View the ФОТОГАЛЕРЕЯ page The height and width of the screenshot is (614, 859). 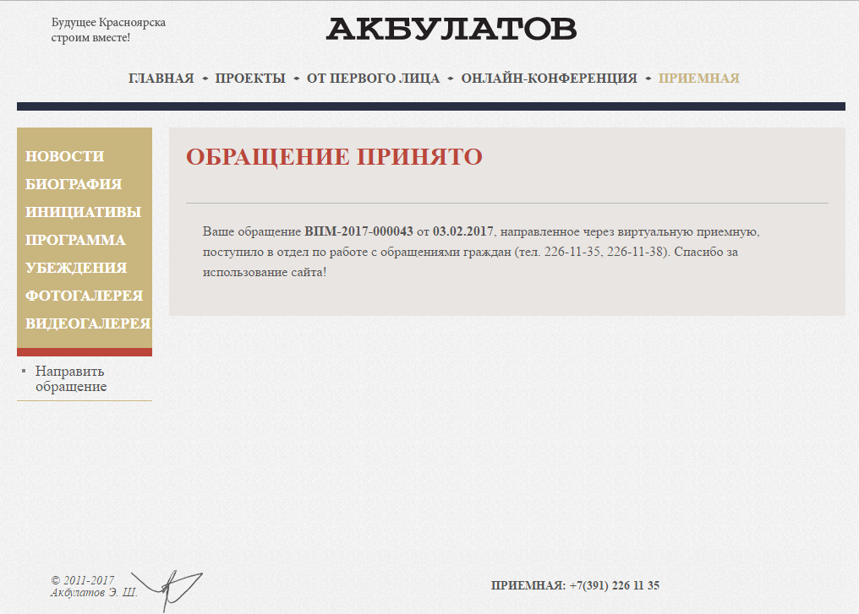pyautogui.click(x=84, y=296)
